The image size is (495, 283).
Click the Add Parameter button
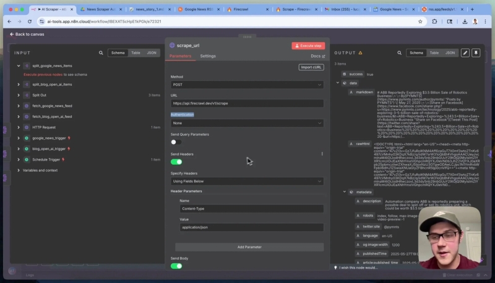[249, 247]
